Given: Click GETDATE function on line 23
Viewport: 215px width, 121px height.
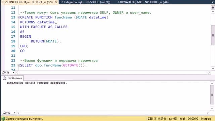Looking at the screenshot, I should point(71,66).
